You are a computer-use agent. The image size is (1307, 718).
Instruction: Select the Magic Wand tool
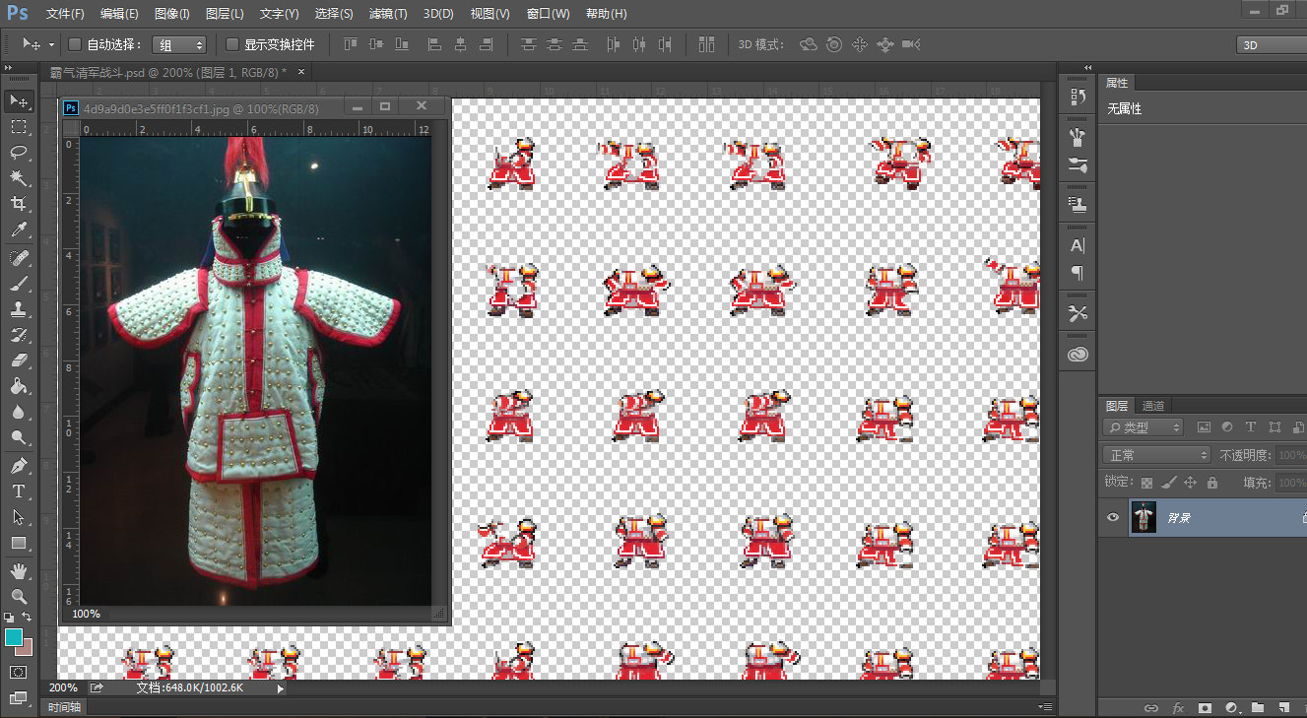[x=19, y=178]
